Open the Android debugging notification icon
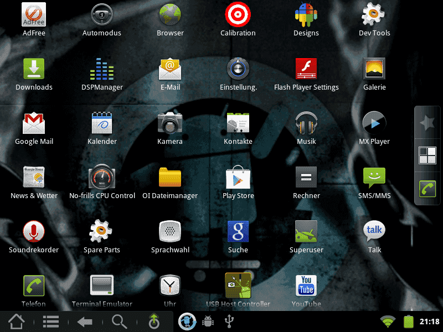 click(208, 321)
